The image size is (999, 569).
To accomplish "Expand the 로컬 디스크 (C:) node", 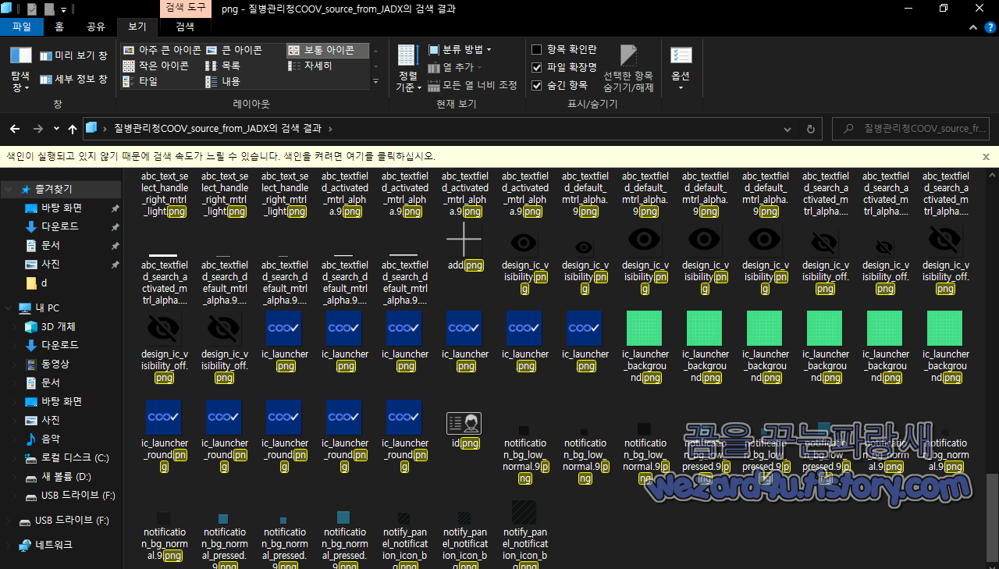I will [x=14, y=457].
